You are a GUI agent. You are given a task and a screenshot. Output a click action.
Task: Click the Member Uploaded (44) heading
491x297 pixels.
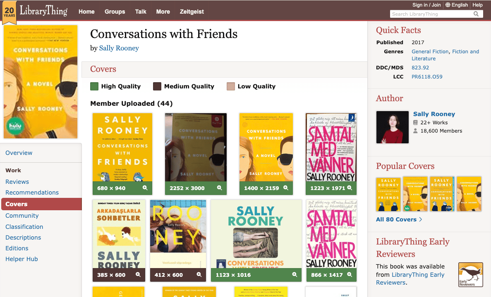131,104
